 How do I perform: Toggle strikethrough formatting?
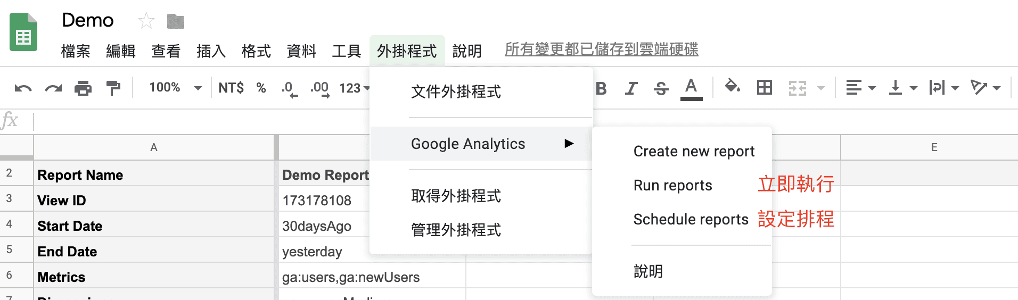click(661, 88)
